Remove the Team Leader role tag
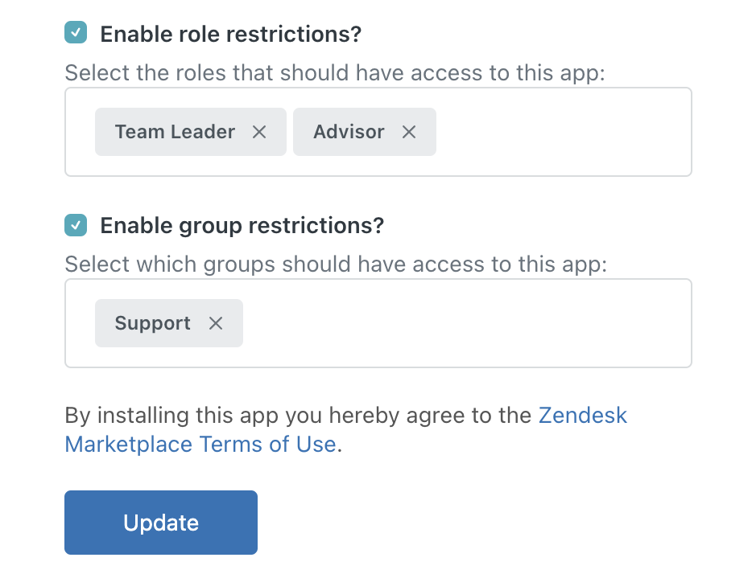This screenshot has width=752, height=574. [x=259, y=132]
